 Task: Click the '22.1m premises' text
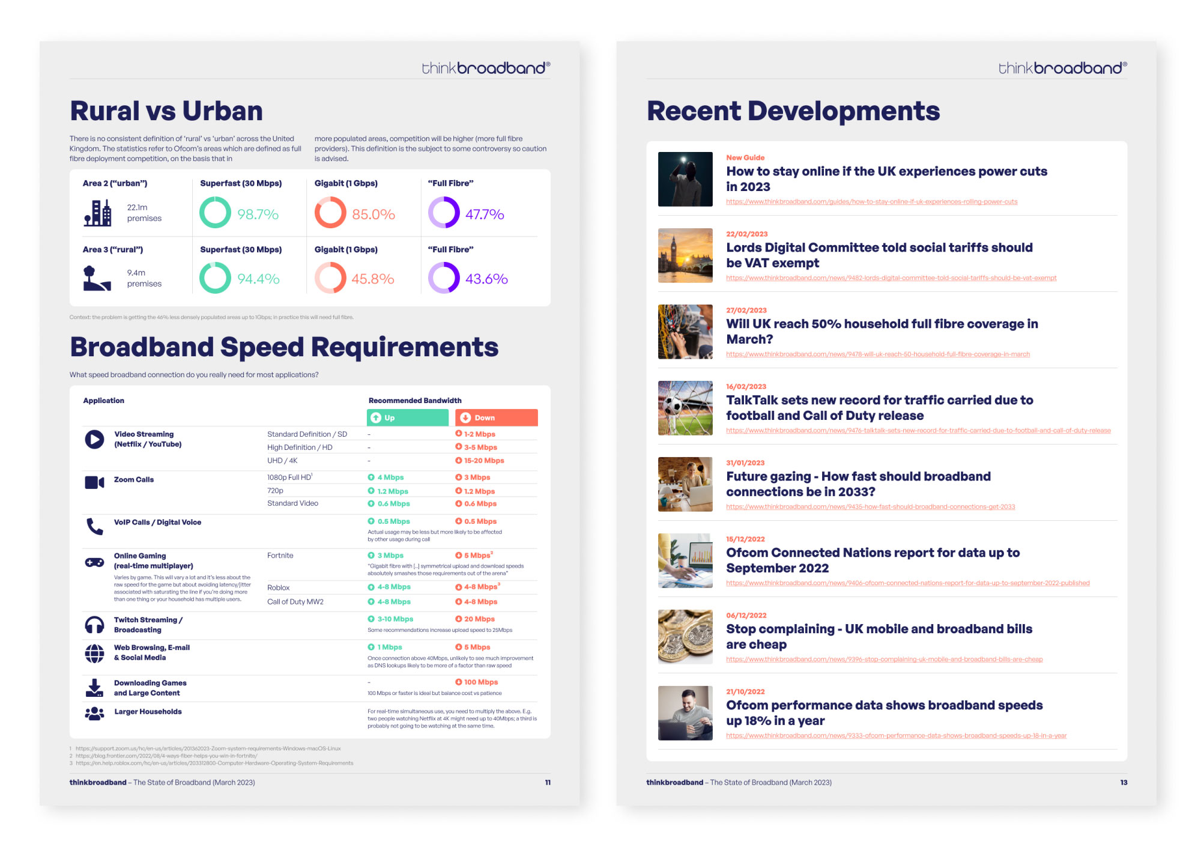point(144,213)
